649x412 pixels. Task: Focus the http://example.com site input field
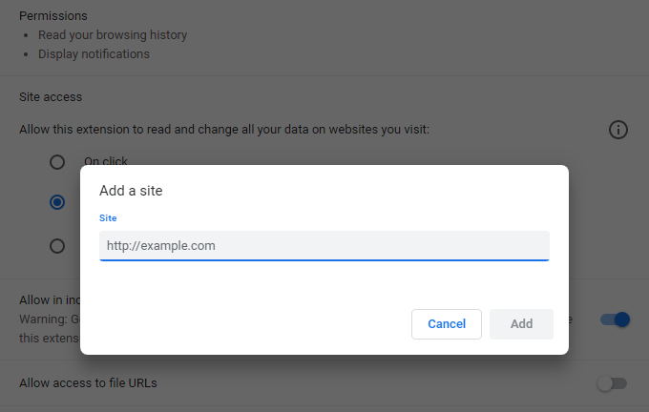[324, 246]
